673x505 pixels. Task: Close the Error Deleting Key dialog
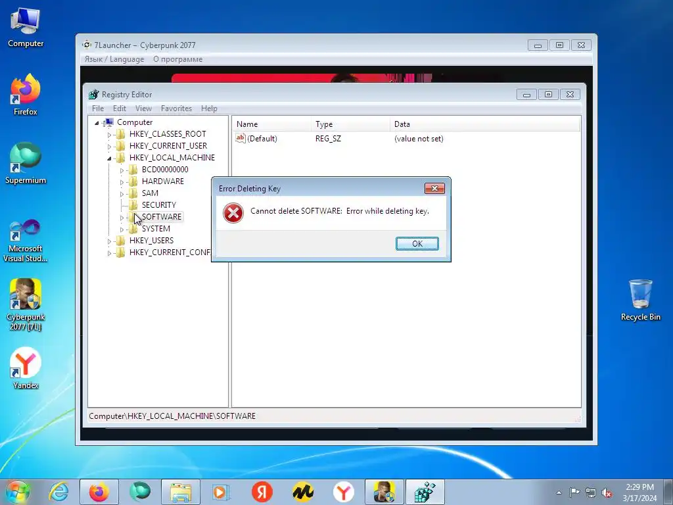tap(434, 189)
